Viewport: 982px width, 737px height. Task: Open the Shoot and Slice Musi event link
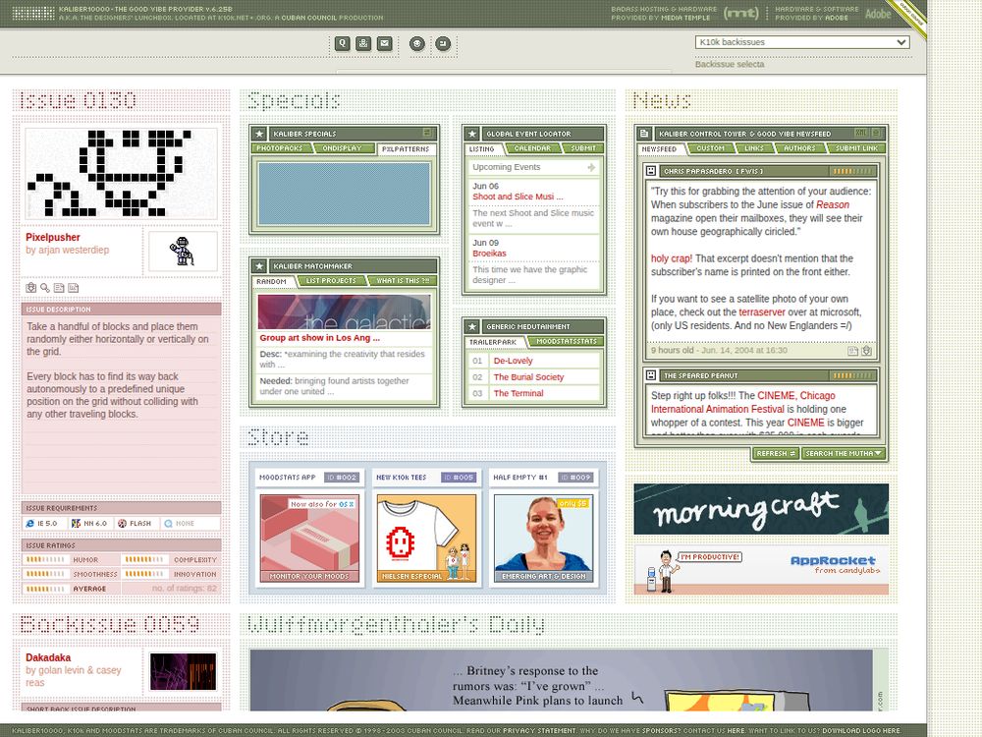click(518, 197)
